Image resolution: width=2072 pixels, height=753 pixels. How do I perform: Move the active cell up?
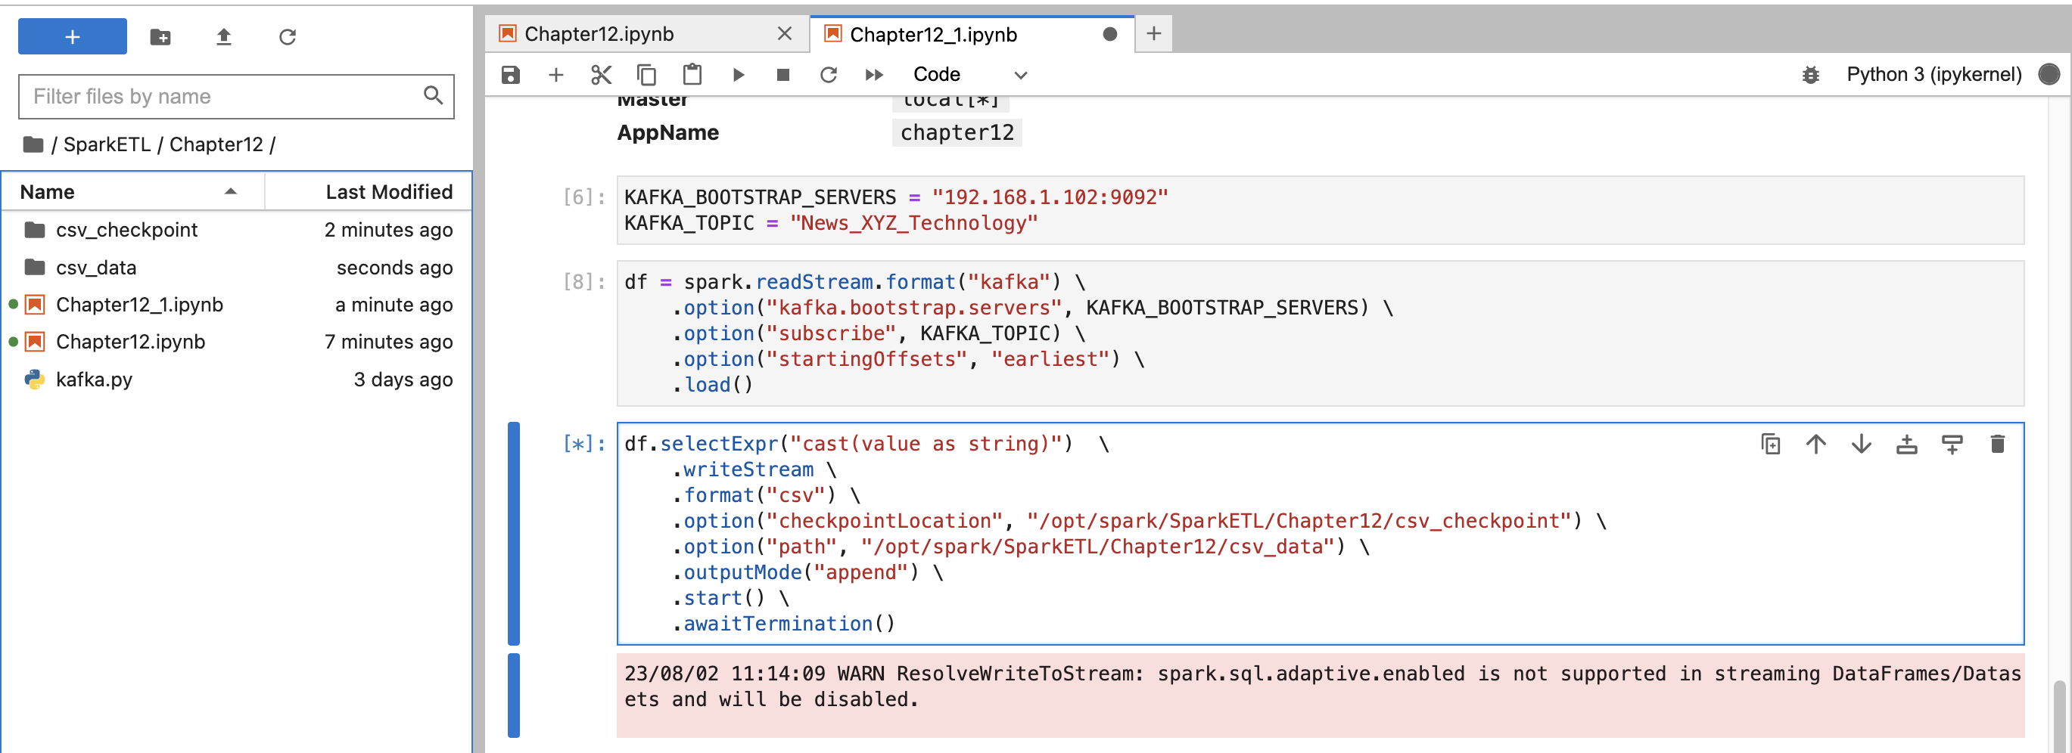pos(1815,444)
